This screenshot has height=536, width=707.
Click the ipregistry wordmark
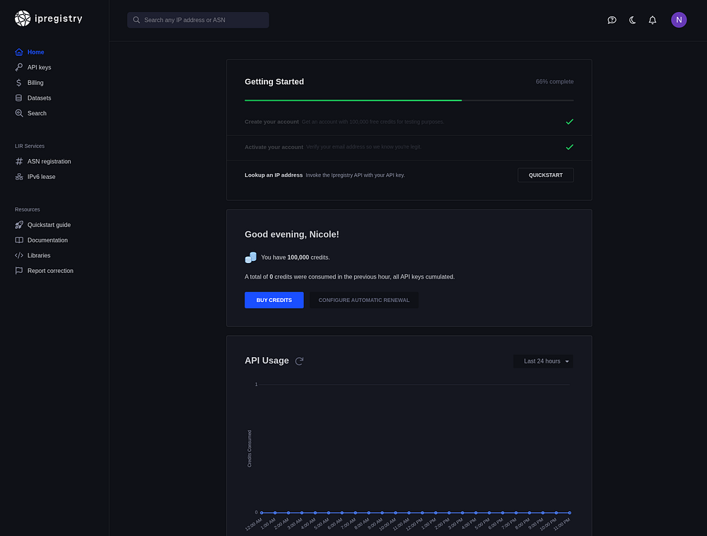pyautogui.click(x=59, y=18)
